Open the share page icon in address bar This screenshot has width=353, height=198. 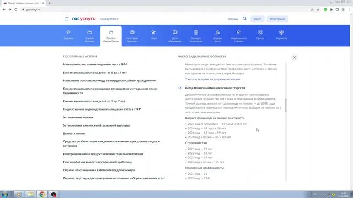312,10
